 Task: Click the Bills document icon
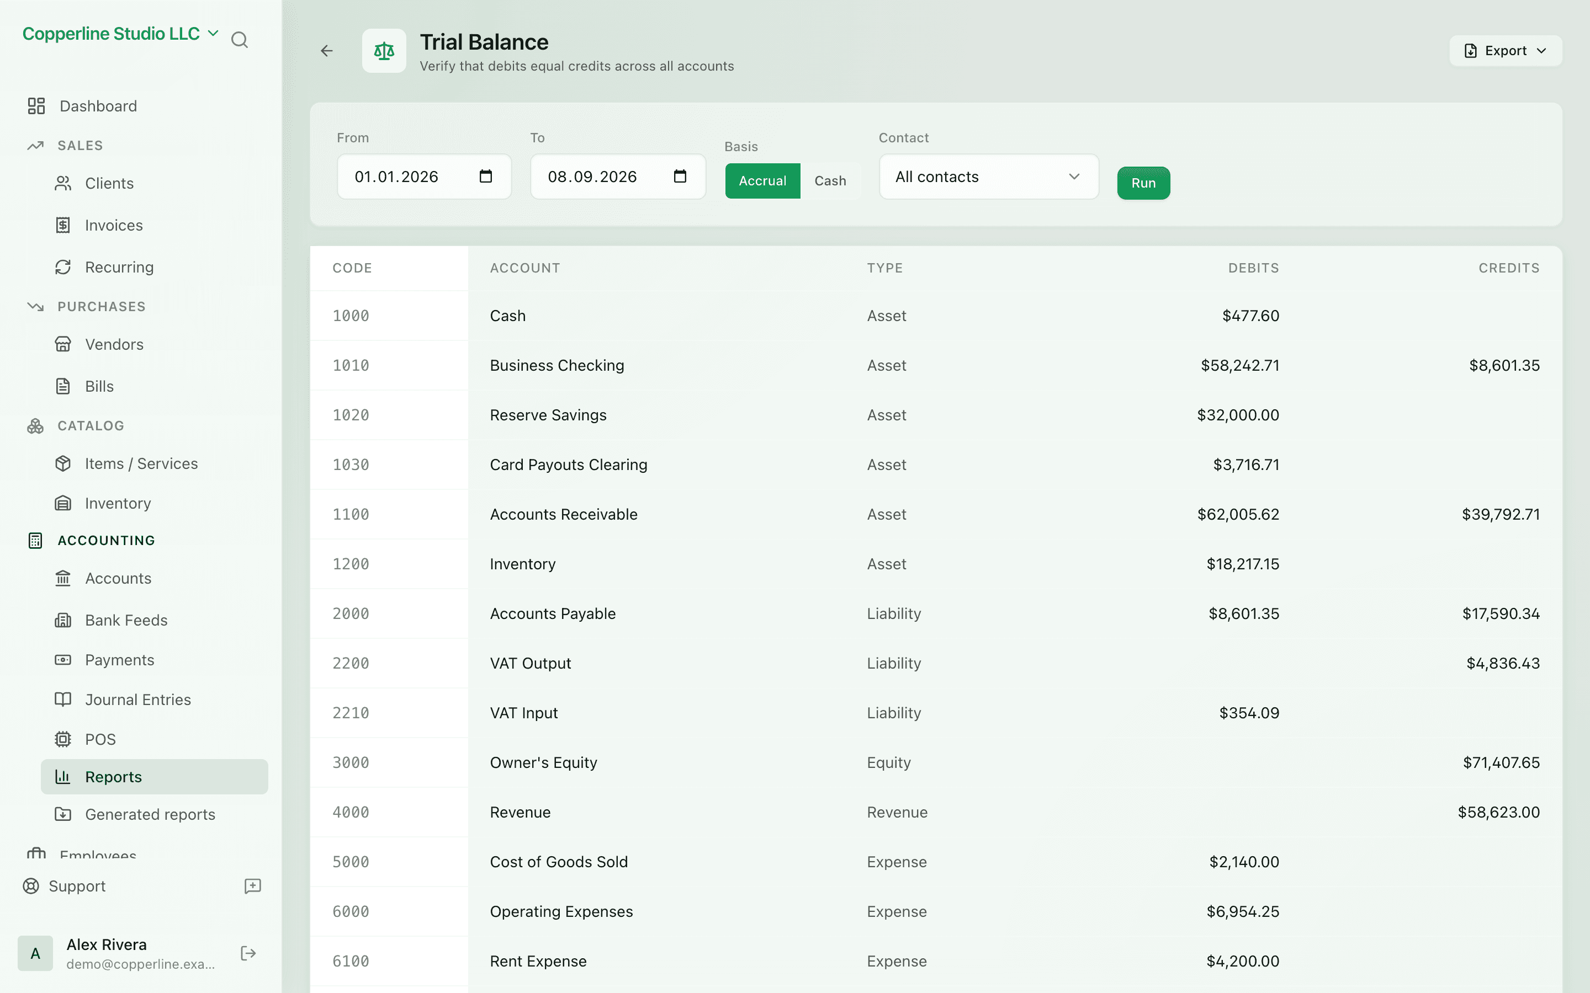point(63,386)
